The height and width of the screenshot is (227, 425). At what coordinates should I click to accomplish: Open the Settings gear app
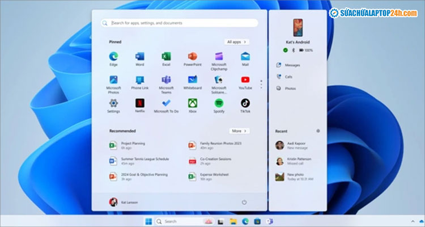tap(113, 103)
